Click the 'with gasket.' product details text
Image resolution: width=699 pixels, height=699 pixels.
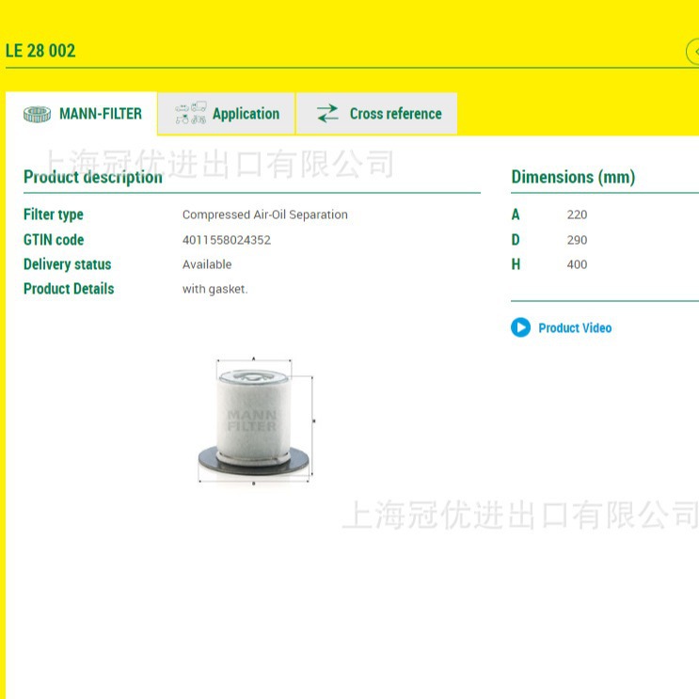(x=214, y=289)
